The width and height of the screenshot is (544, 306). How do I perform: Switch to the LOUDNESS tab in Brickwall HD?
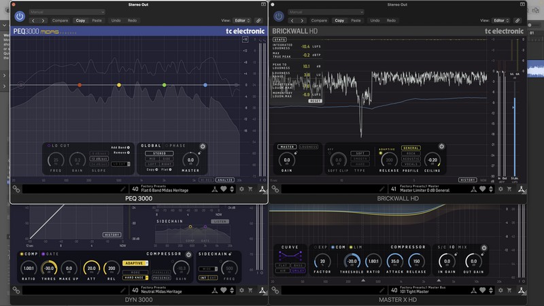coord(309,147)
